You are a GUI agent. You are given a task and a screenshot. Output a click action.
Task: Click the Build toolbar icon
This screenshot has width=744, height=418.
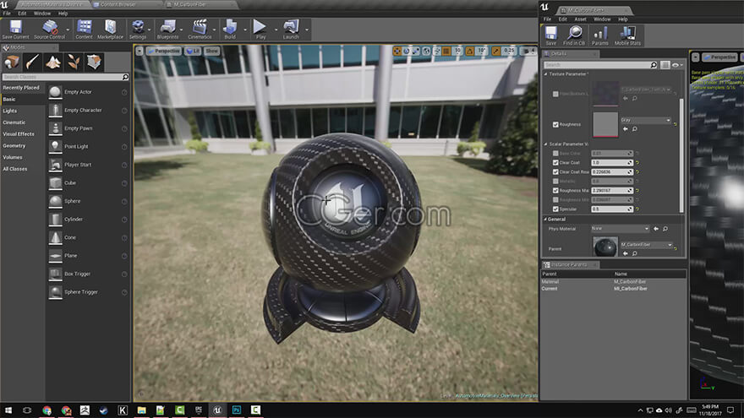230,30
